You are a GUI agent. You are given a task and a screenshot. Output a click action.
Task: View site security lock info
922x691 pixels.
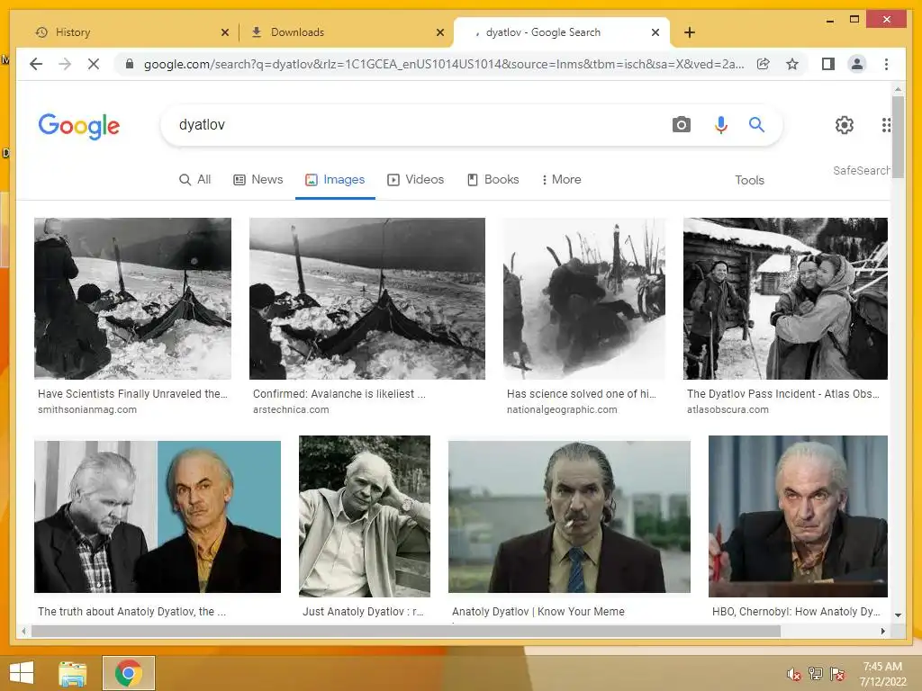click(x=130, y=64)
